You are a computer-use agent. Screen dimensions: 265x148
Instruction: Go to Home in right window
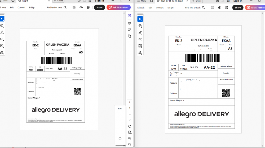(151, 1)
